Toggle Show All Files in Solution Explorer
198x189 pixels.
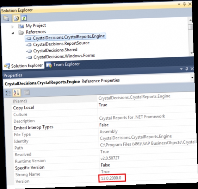(16, 18)
